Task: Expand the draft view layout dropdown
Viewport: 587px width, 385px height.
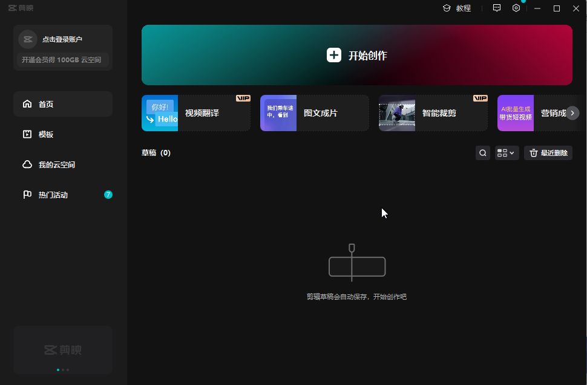Action: pos(507,153)
